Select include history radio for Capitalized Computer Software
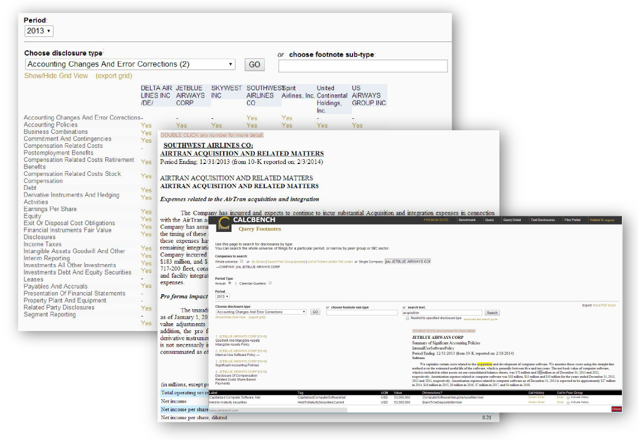The image size is (638, 440). [x=568, y=397]
